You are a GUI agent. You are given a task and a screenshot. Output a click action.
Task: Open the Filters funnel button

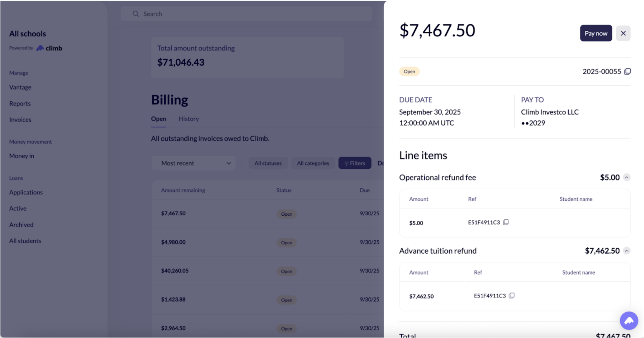pos(355,163)
